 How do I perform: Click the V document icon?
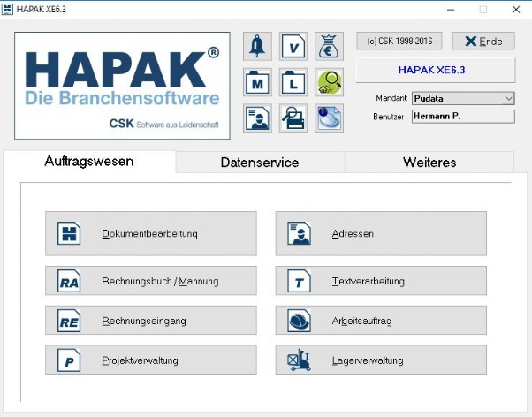tap(293, 46)
